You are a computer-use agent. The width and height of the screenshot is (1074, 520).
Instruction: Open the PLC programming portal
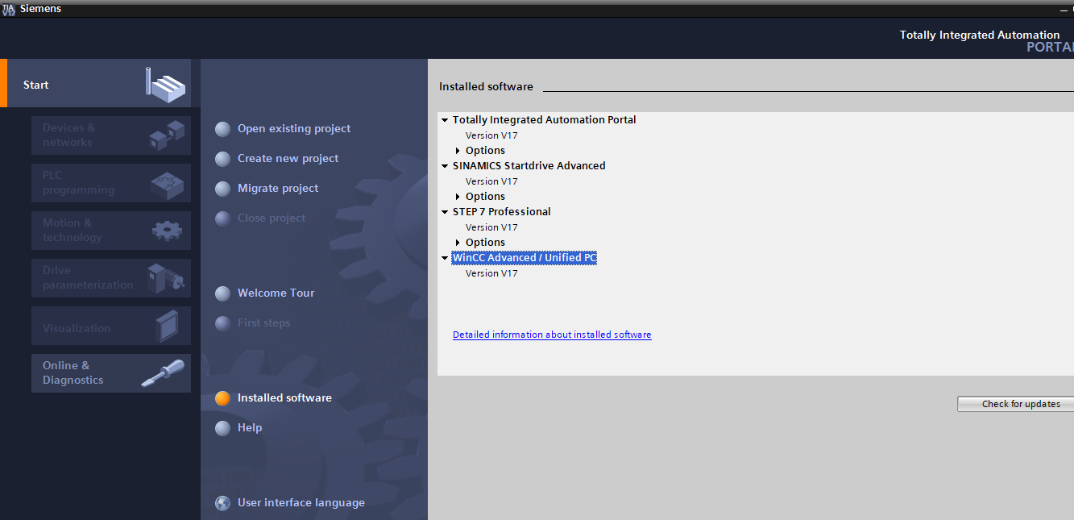(x=111, y=183)
